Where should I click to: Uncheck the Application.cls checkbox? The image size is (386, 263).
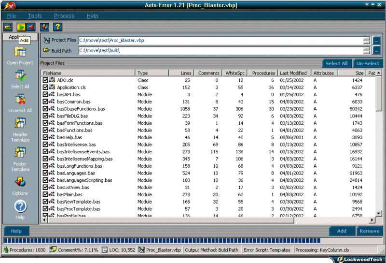tap(45, 87)
